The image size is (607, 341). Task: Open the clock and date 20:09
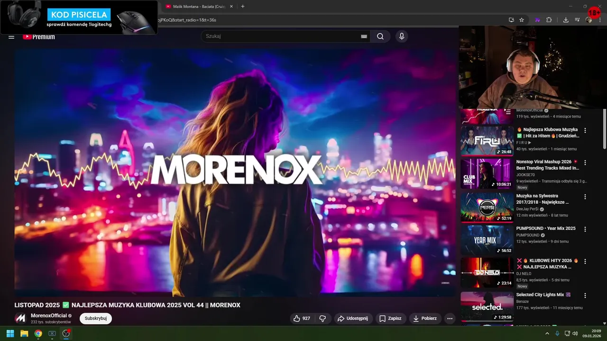click(x=591, y=333)
